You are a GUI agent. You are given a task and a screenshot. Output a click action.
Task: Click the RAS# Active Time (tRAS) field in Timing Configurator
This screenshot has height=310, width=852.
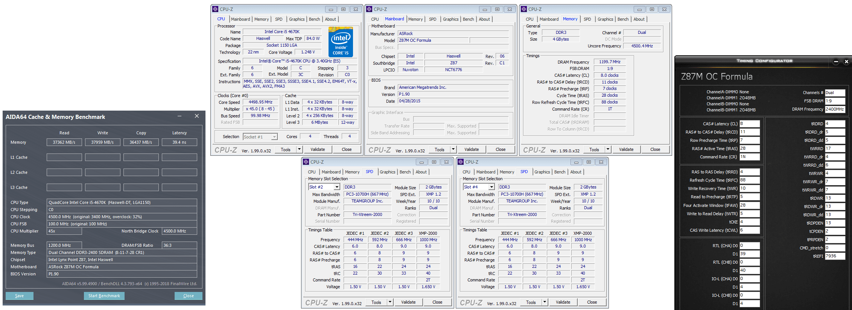750,149
